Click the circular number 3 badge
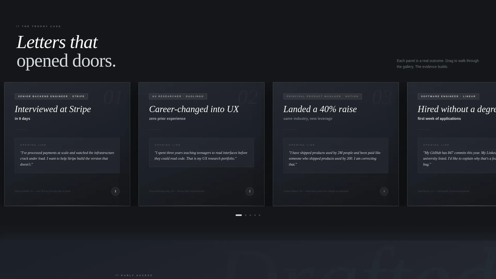Image resolution: width=496 pixels, height=279 pixels. coord(384,191)
